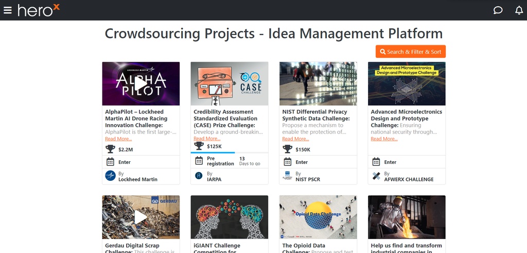This screenshot has height=253, width=527.
Task: Open AFWERX CHALLENGE sponsor name
Action: point(409,179)
